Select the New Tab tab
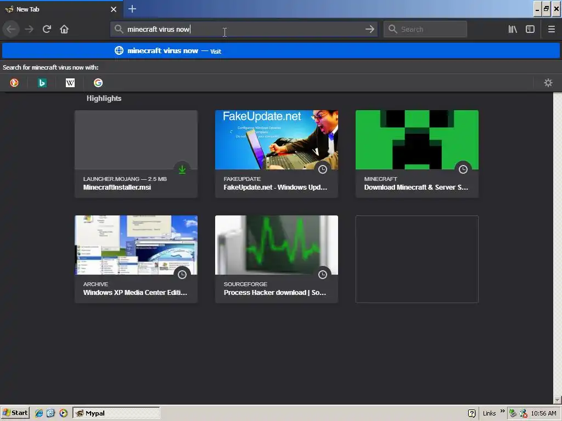The height and width of the screenshot is (421, 562). point(61,9)
